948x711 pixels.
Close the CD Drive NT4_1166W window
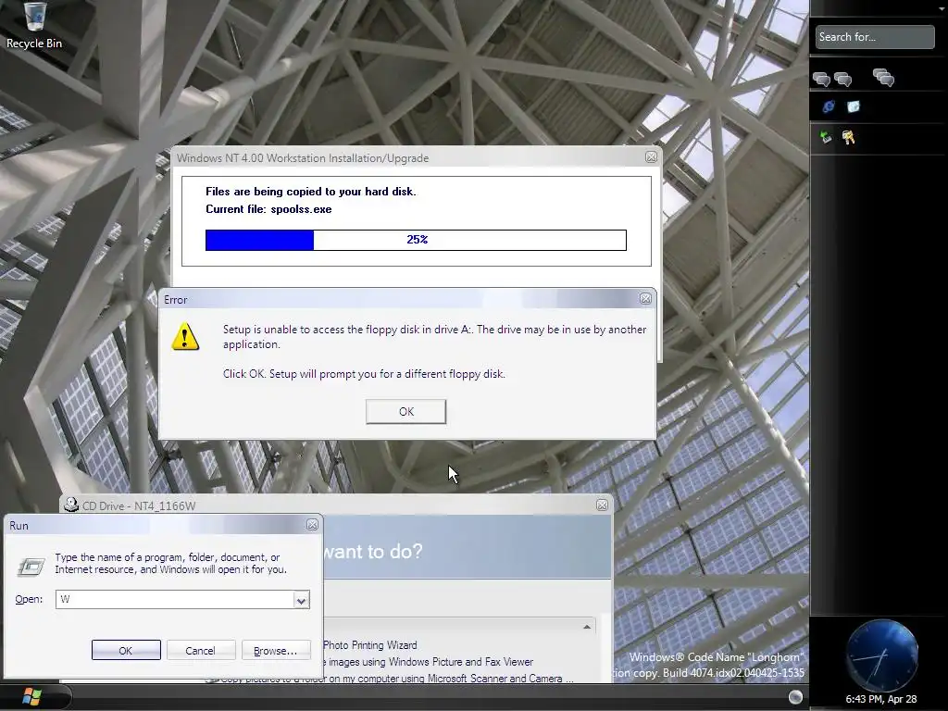602,505
